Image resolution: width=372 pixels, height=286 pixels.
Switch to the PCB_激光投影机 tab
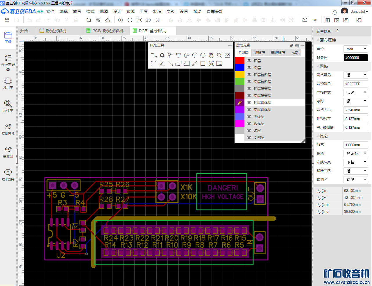(108, 31)
